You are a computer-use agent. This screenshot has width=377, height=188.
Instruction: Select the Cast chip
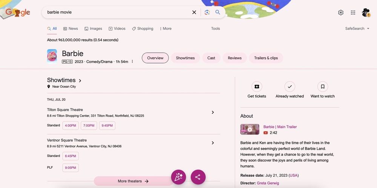pos(211,58)
